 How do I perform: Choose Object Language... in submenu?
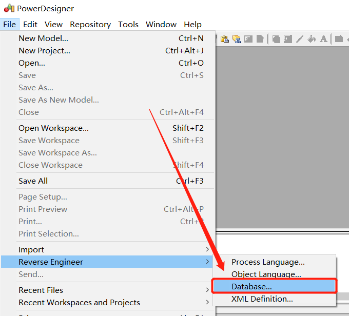click(274, 274)
